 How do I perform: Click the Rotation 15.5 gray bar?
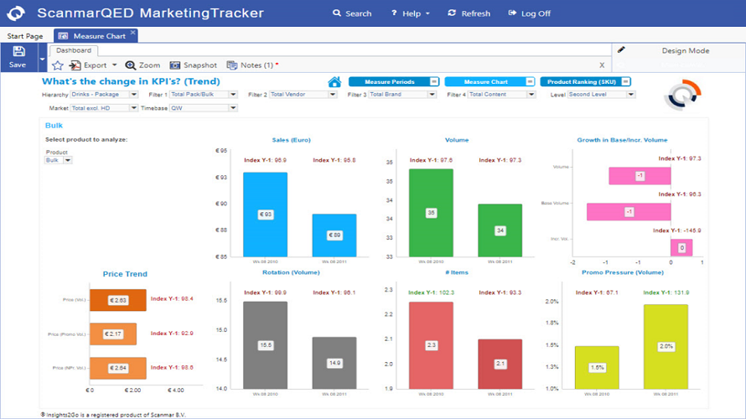coord(266,345)
